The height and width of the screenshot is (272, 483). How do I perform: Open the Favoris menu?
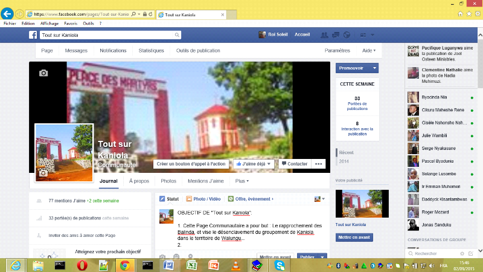(71, 24)
